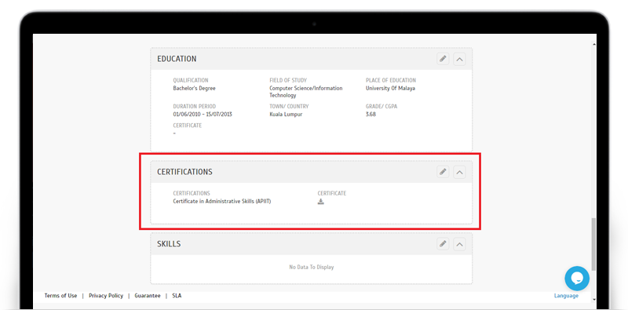Collapse the Education section
This screenshot has width=628, height=310.
(x=459, y=60)
